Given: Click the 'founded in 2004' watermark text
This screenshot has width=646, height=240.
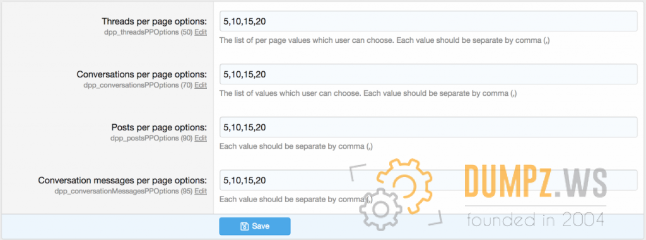Looking at the screenshot, I should pyautogui.click(x=535, y=219).
